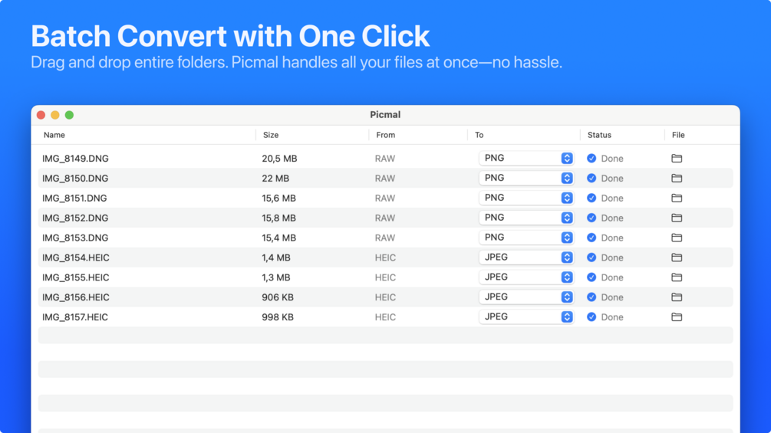Sort by the Name column header

[54, 135]
